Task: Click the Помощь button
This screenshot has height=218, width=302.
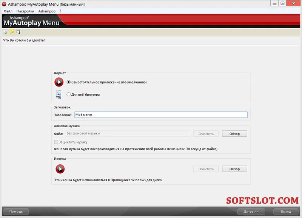Action: click(x=16, y=212)
